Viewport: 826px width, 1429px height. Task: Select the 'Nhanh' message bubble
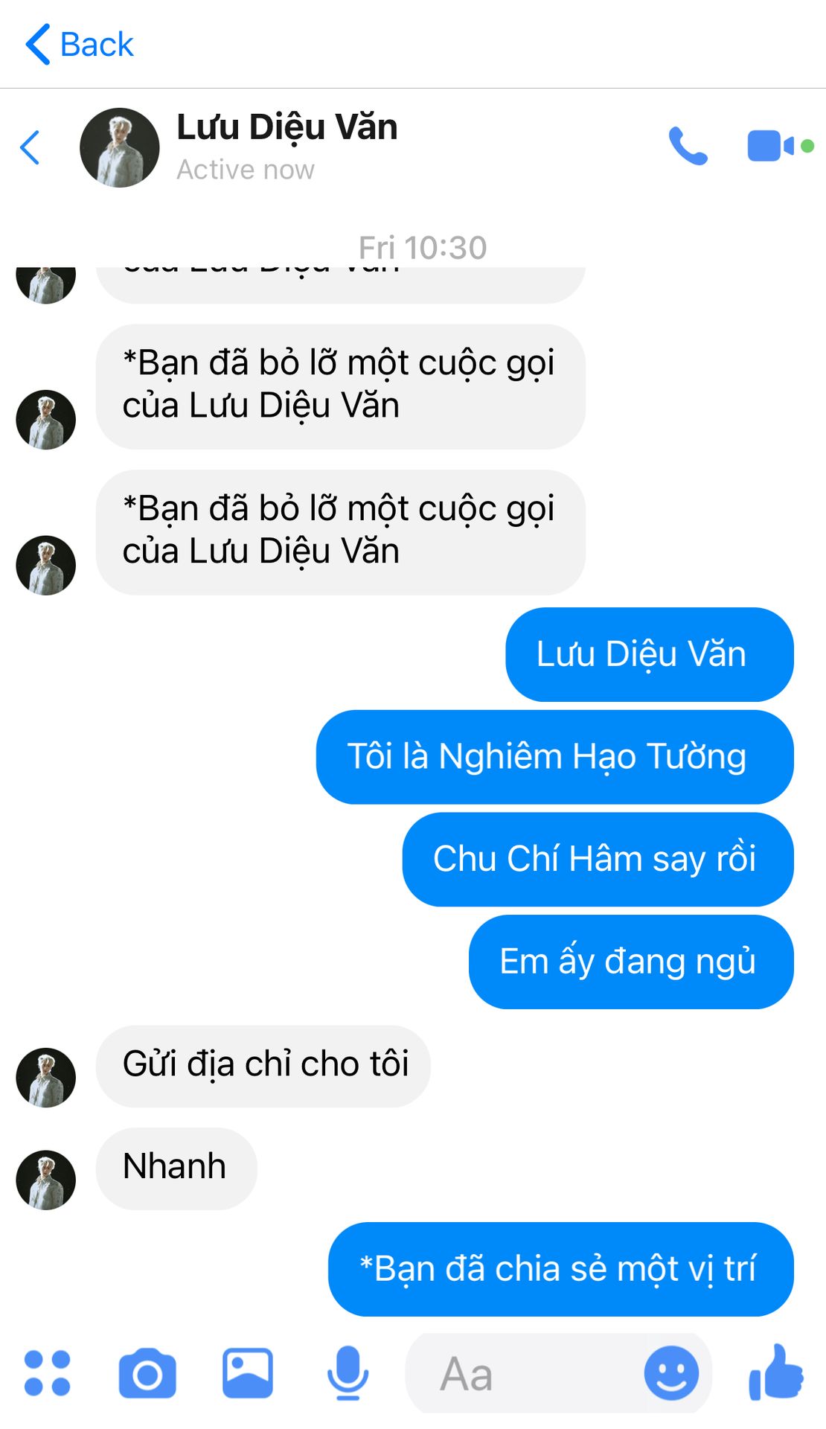pos(176,1168)
